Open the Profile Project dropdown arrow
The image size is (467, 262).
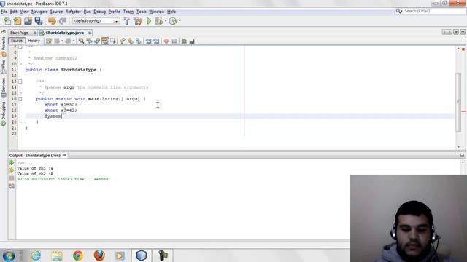180,21
